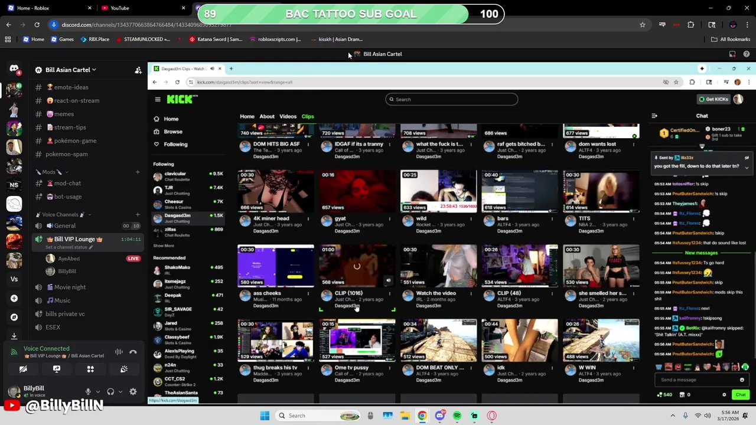Click Kick search field

pyautogui.click(x=452, y=99)
